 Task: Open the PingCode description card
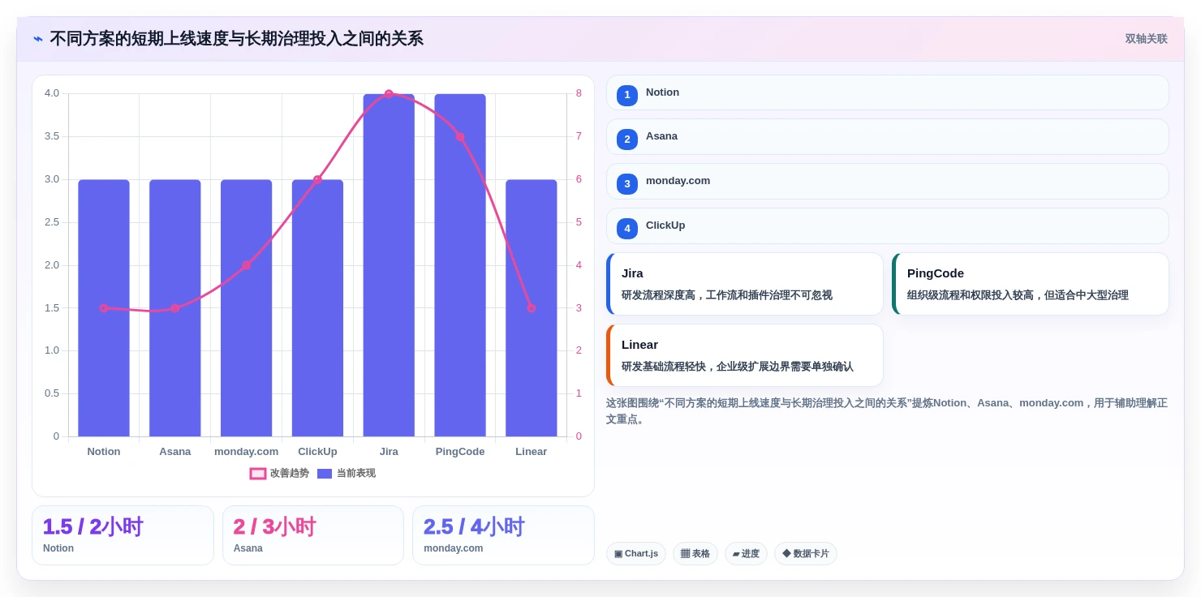point(1031,284)
